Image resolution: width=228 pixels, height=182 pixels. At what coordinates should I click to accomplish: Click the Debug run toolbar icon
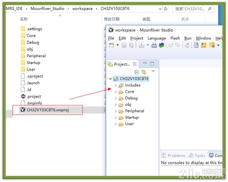coord(187,45)
